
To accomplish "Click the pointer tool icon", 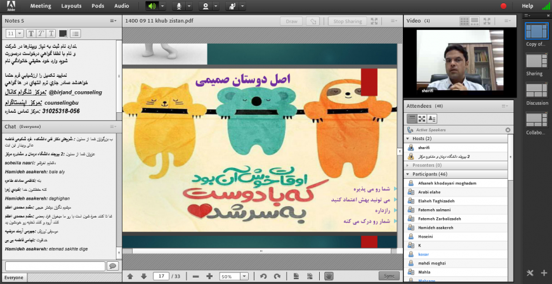I will 313,21.
